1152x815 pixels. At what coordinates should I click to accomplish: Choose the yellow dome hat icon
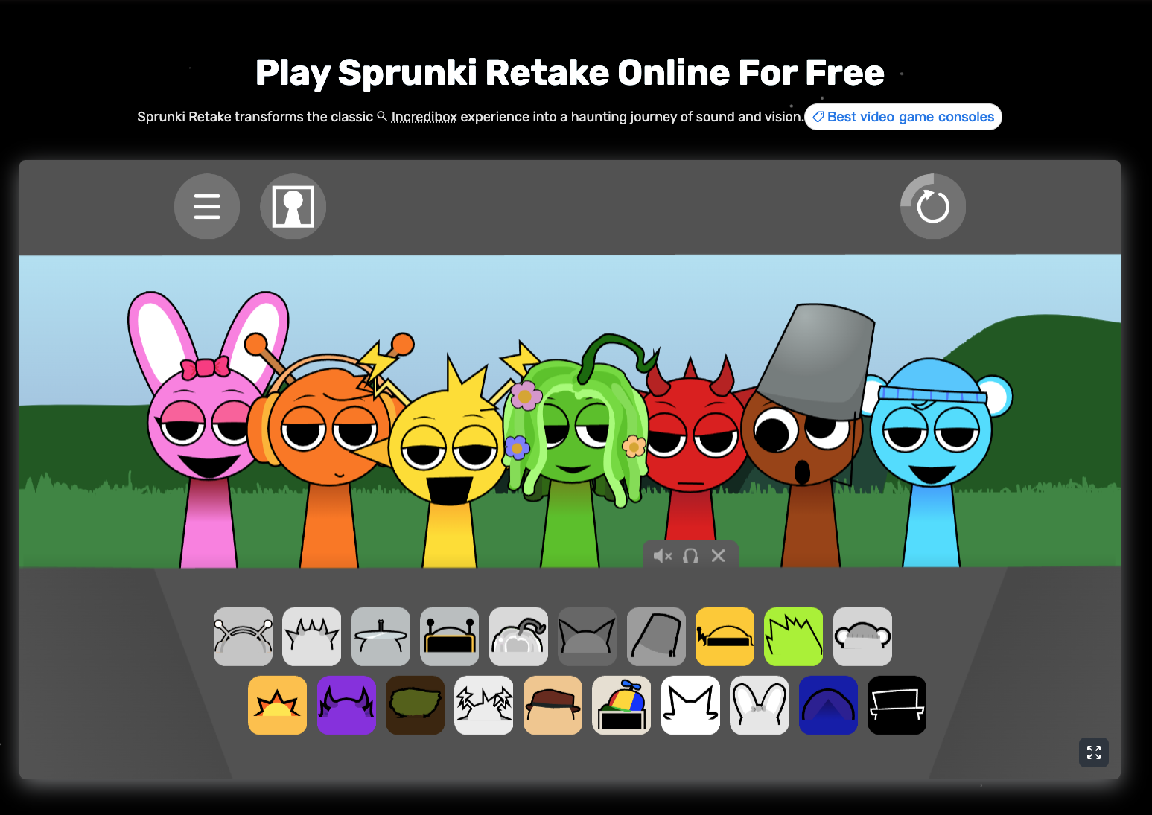(725, 636)
